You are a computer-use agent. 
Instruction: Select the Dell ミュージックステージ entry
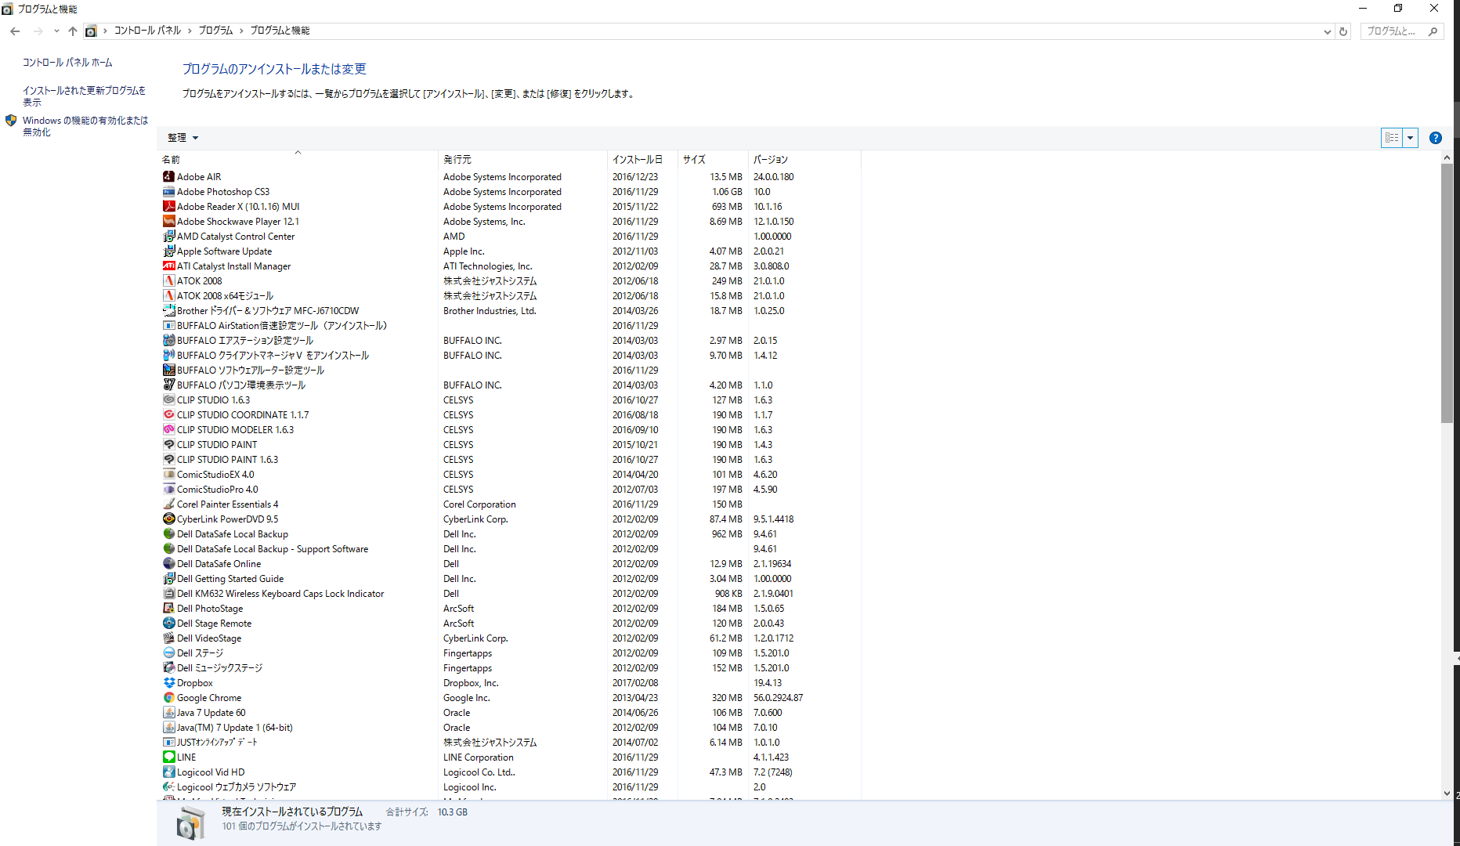pyautogui.click(x=511, y=668)
